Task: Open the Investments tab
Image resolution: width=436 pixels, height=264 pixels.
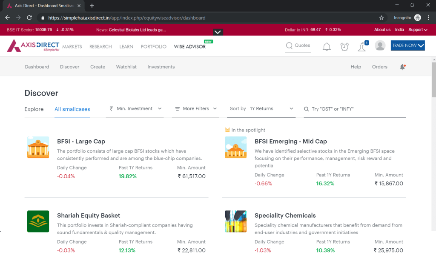Action: 161,67
